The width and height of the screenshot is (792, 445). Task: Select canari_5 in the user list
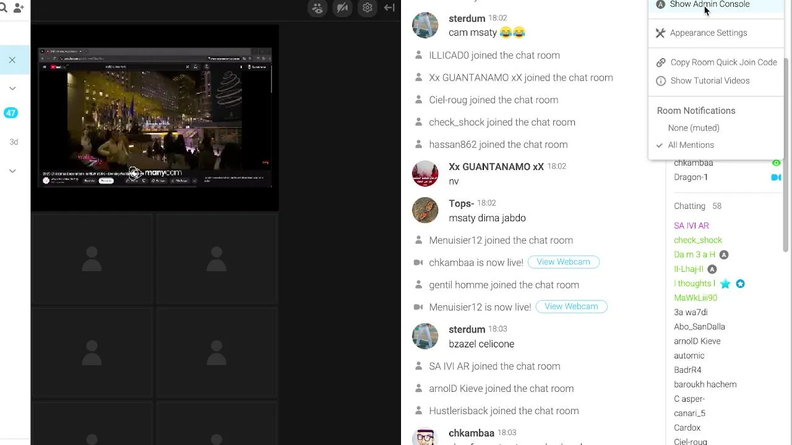click(x=689, y=413)
